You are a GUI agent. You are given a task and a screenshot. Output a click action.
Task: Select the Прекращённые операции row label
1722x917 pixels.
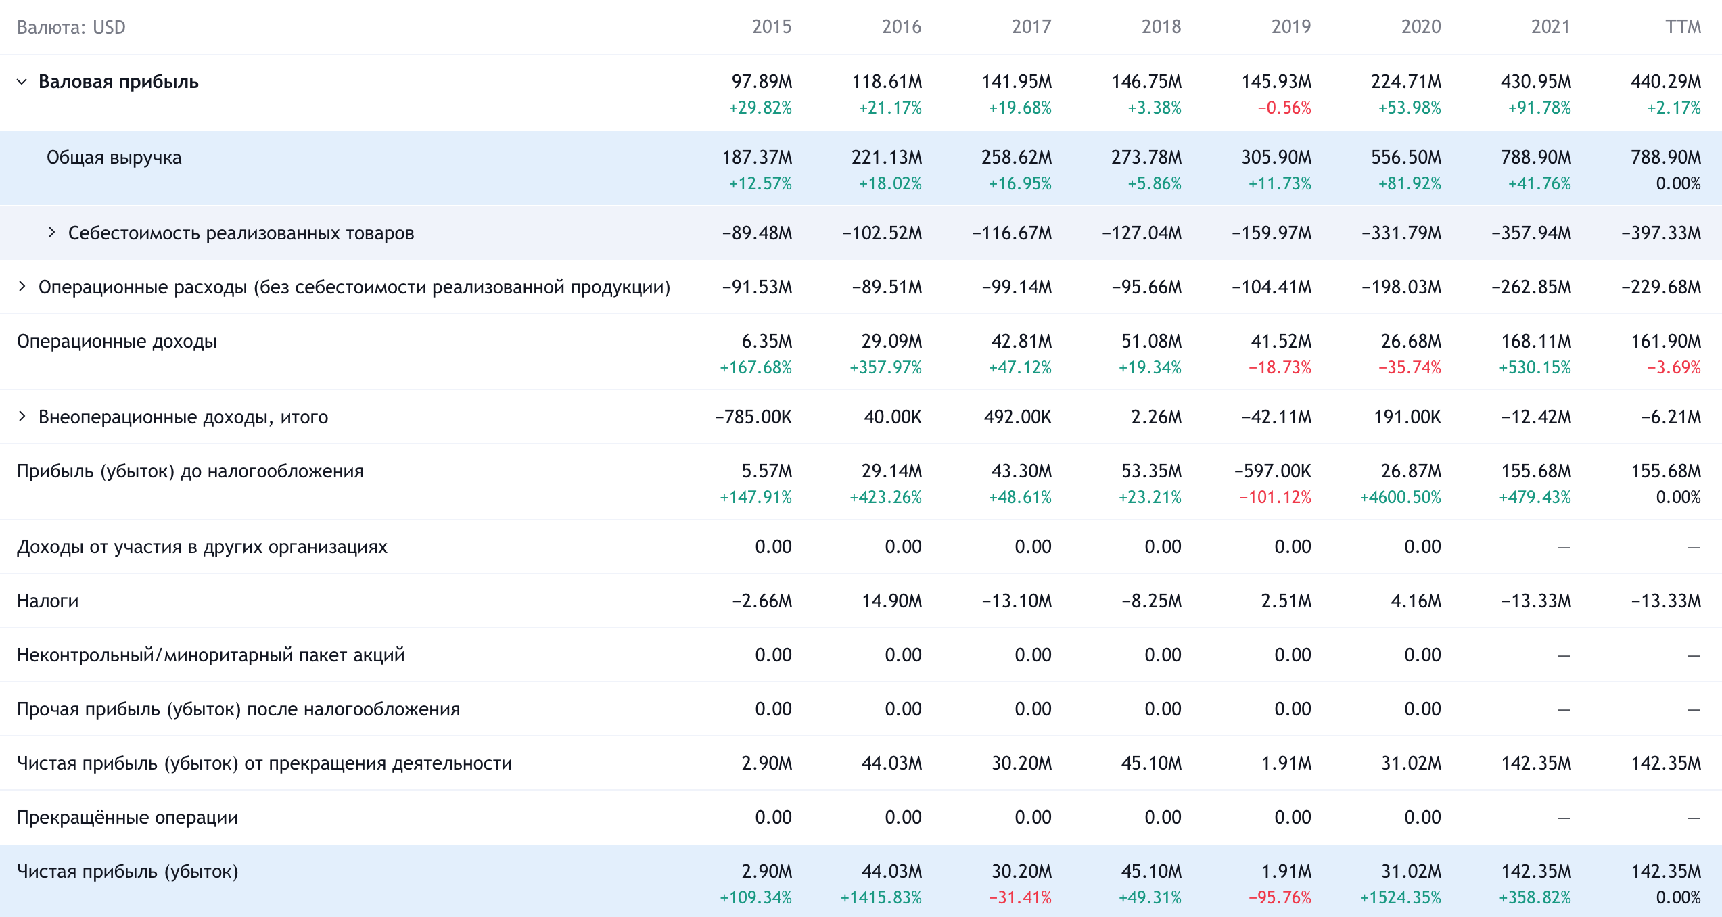tap(128, 818)
